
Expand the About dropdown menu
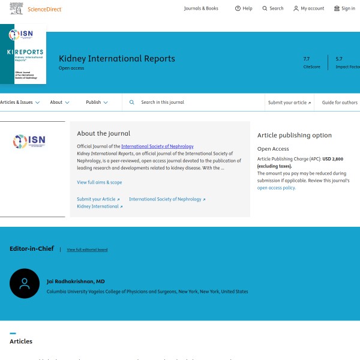tap(59, 103)
